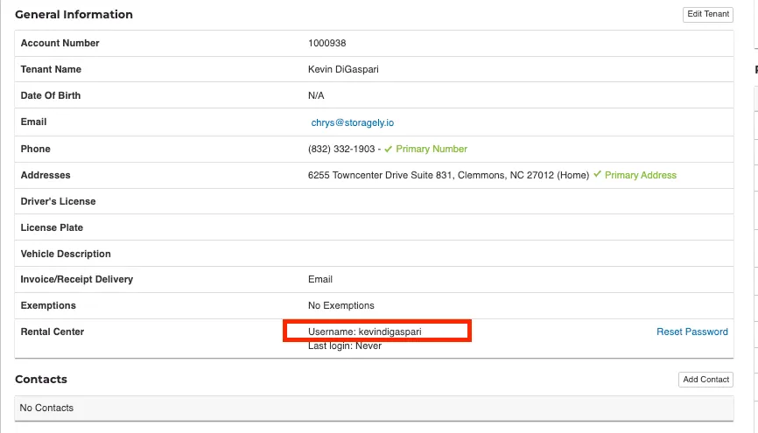Open the chrys@storagely.io email link
Viewport: 758px width, 433px height.
point(353,122)
